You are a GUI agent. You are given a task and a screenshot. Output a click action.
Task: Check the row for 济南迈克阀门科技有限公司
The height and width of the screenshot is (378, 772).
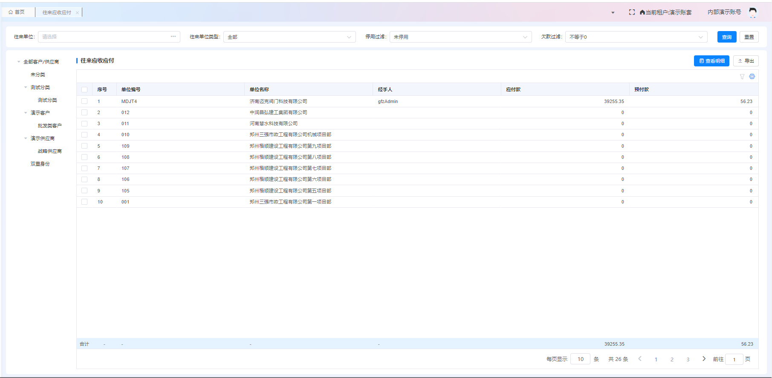click(84, 101)
